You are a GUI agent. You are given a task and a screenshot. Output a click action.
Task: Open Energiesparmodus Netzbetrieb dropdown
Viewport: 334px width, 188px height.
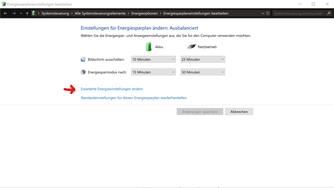coord(202,72)
